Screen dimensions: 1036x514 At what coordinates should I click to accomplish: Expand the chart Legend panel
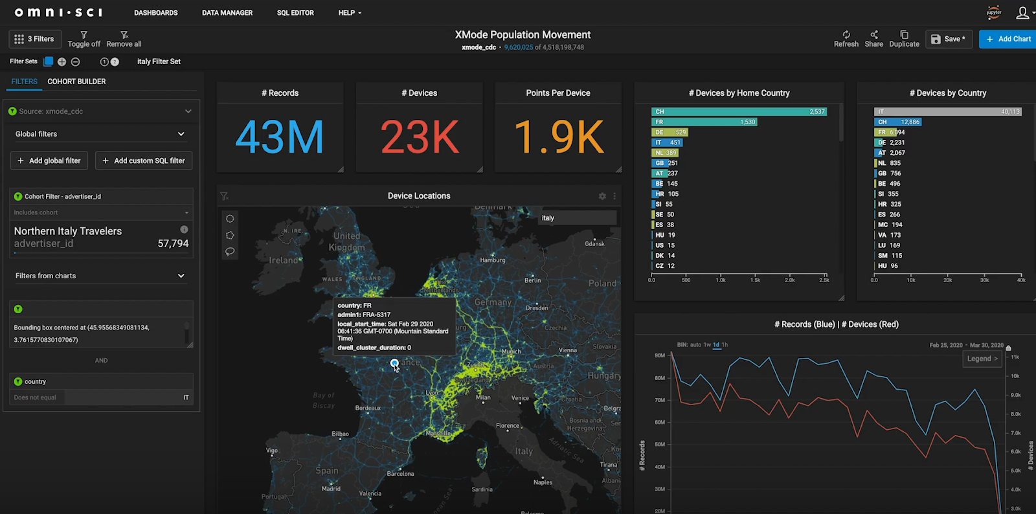pyautogui.click(x=982, y=359)
